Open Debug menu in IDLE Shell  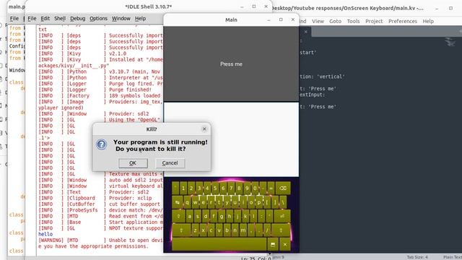(x=77, y=19)
